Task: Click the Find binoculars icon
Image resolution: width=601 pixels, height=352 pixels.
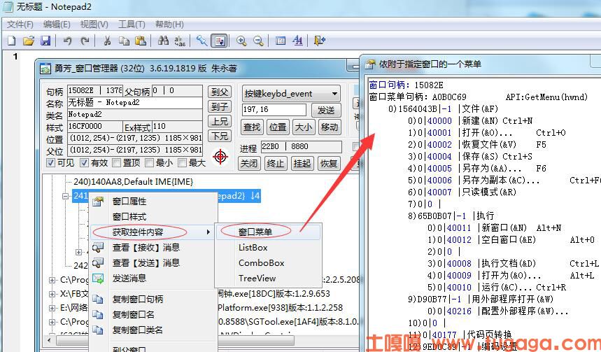Action: (163, 41)
